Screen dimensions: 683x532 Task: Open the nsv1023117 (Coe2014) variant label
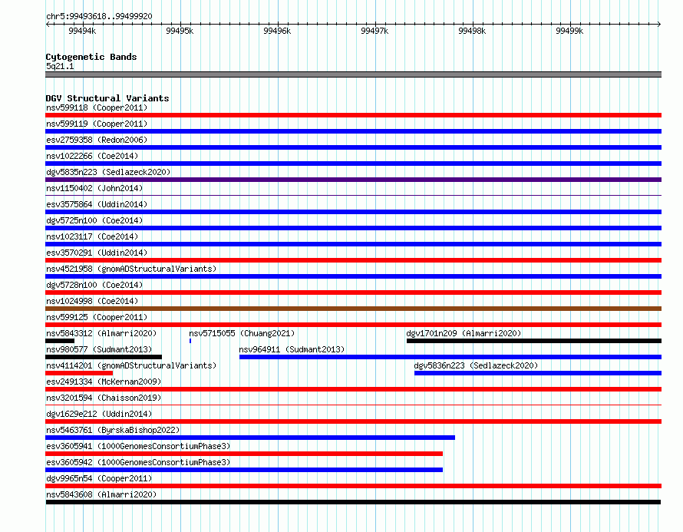[92, 236]
